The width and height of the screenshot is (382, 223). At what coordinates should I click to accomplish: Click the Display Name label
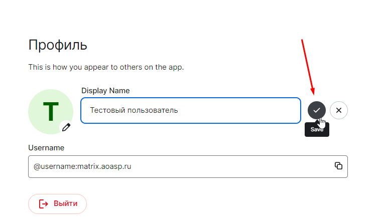105,91
